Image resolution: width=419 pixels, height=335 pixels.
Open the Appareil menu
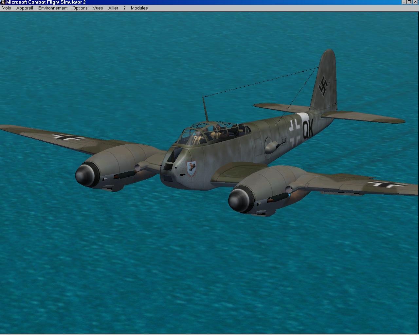coord(25,8)
